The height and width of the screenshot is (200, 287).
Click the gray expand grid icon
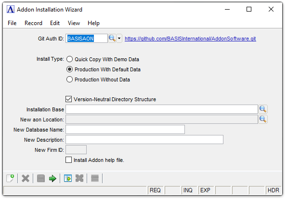click(79, 178)
